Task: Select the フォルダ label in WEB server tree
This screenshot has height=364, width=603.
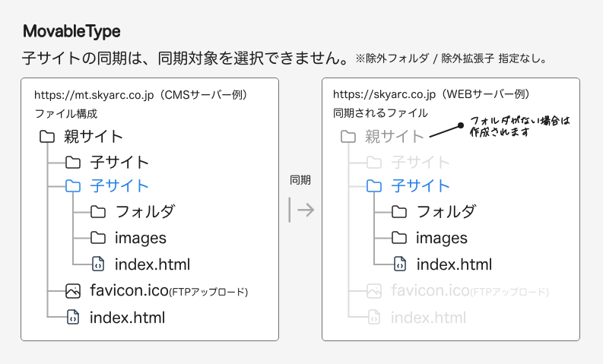Action: (446, 212)
